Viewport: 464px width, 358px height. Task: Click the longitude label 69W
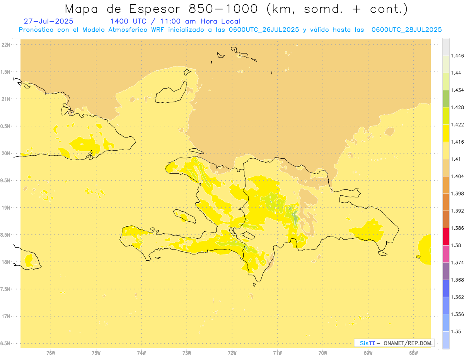click(368, 353)
